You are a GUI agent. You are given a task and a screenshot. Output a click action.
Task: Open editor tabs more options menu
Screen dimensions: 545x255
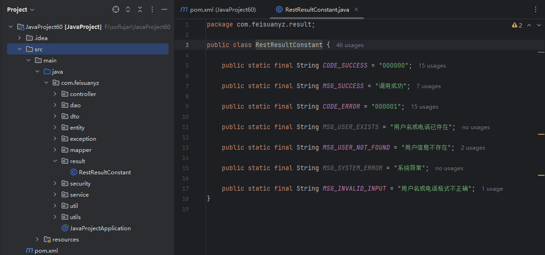click(x=536, y=10)
